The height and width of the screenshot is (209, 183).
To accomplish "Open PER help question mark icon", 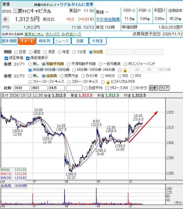I will pos(134,10).
